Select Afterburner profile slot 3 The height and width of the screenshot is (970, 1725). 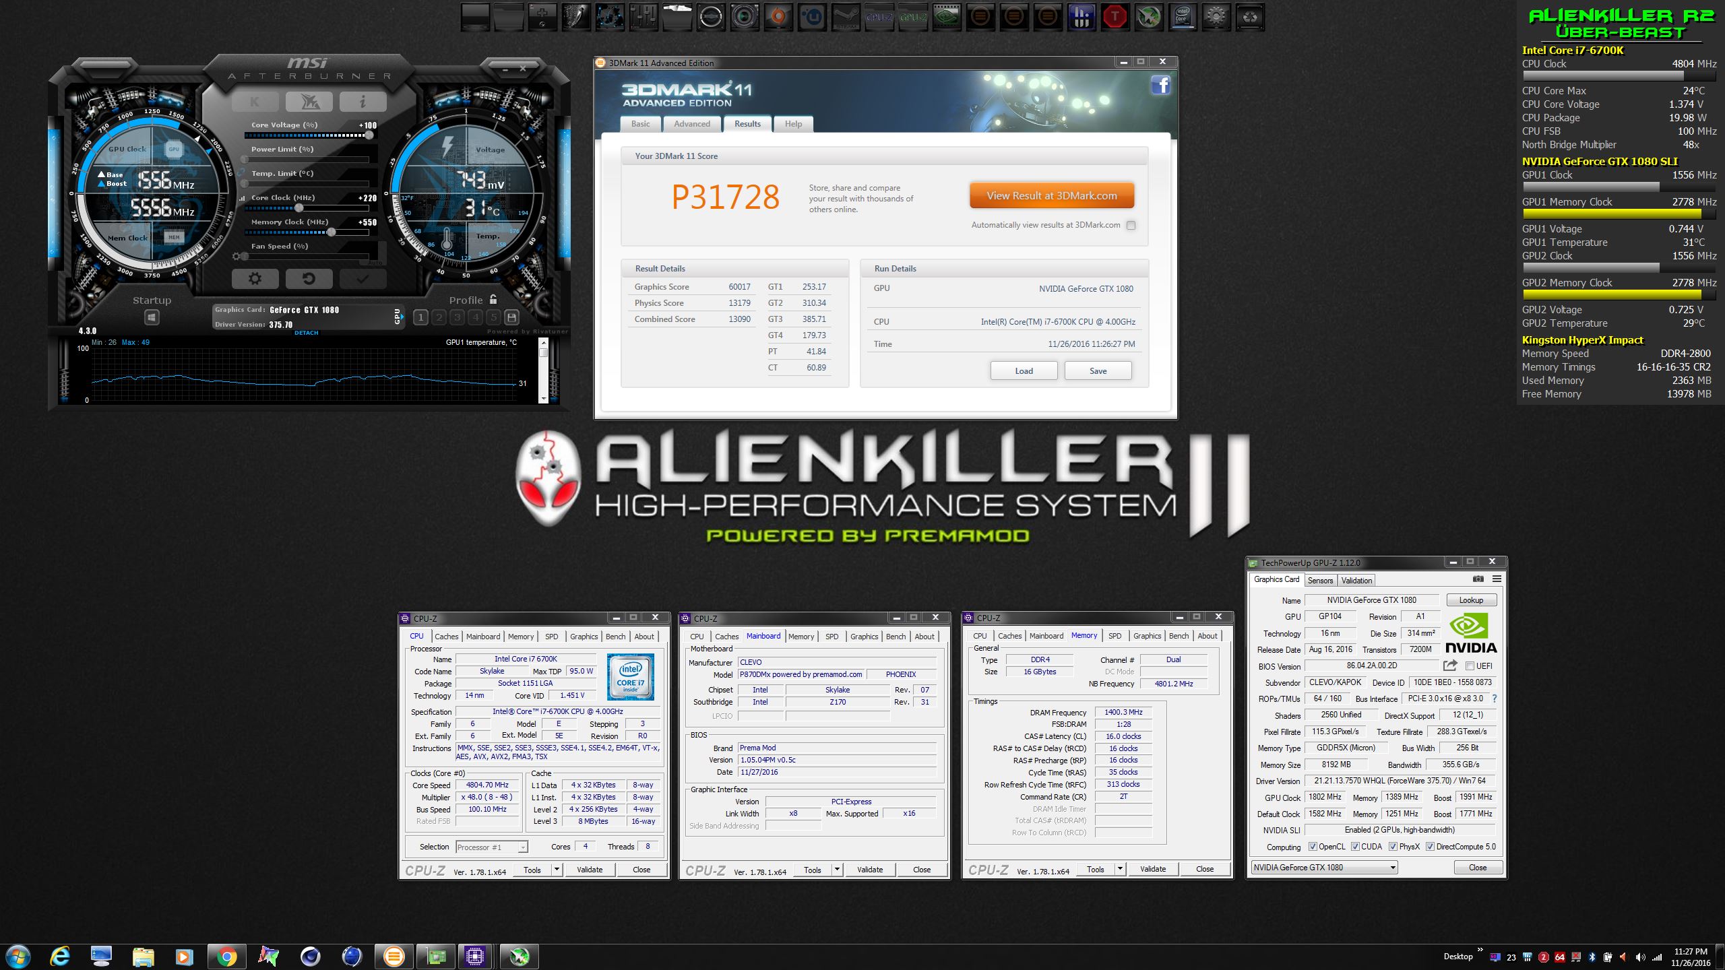coord(457,317)
